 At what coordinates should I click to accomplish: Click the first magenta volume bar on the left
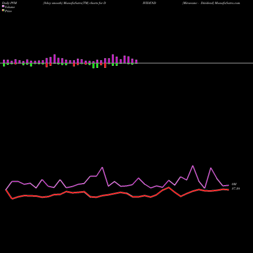[x=4, y=61]
